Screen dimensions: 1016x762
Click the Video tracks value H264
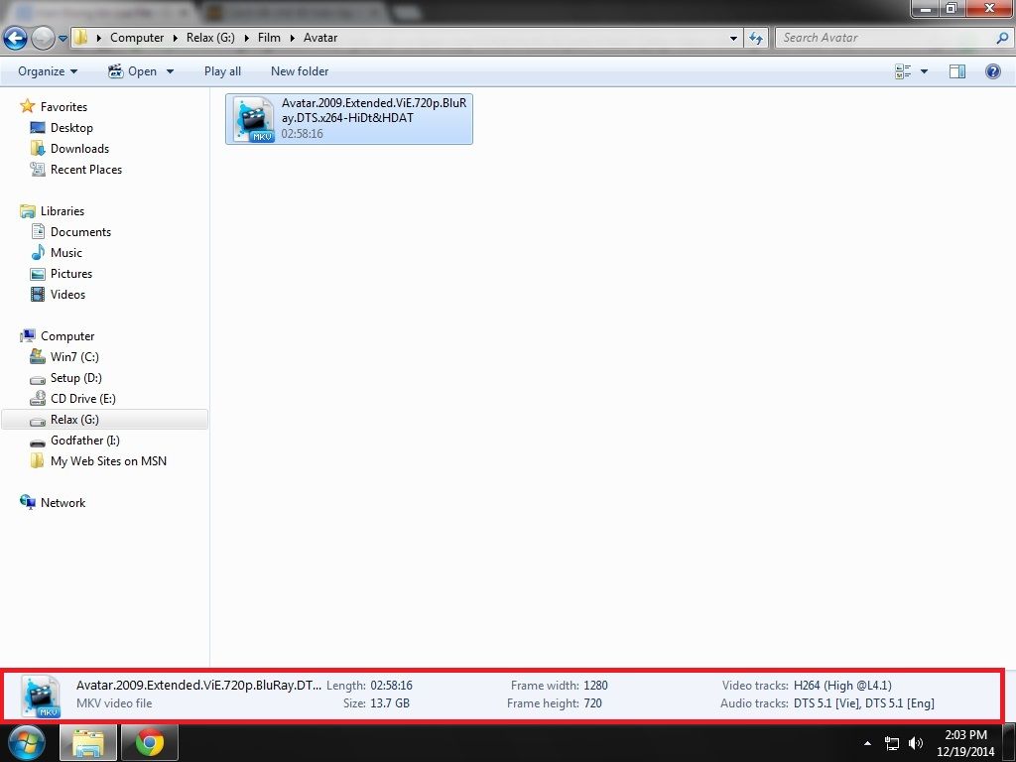842,686
